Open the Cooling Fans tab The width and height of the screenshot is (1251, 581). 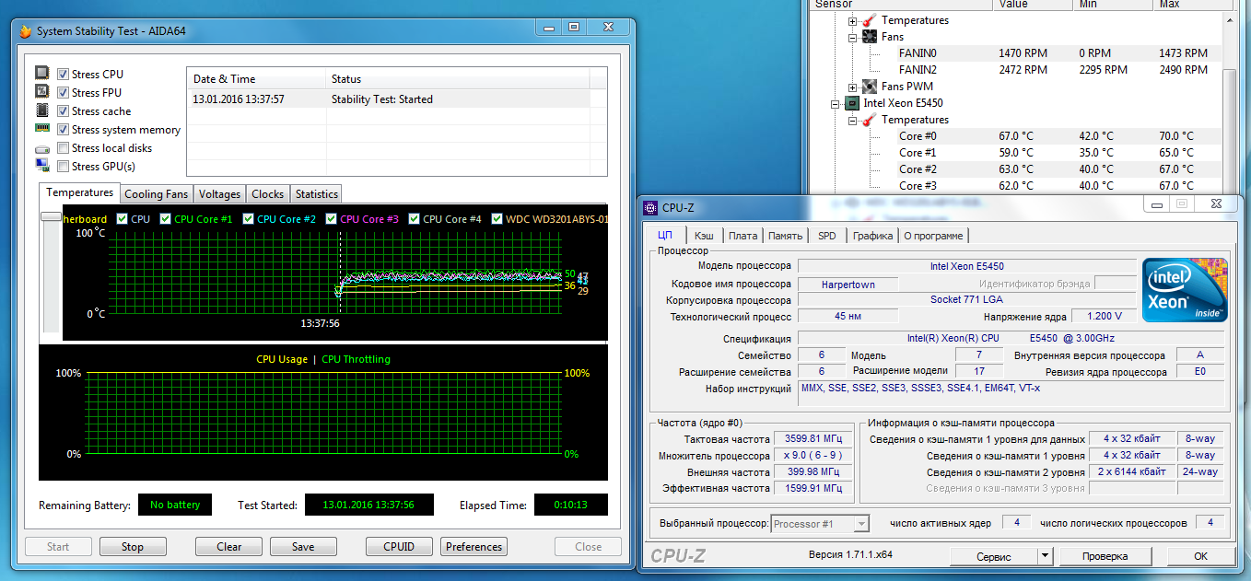[x=156, y=194]
